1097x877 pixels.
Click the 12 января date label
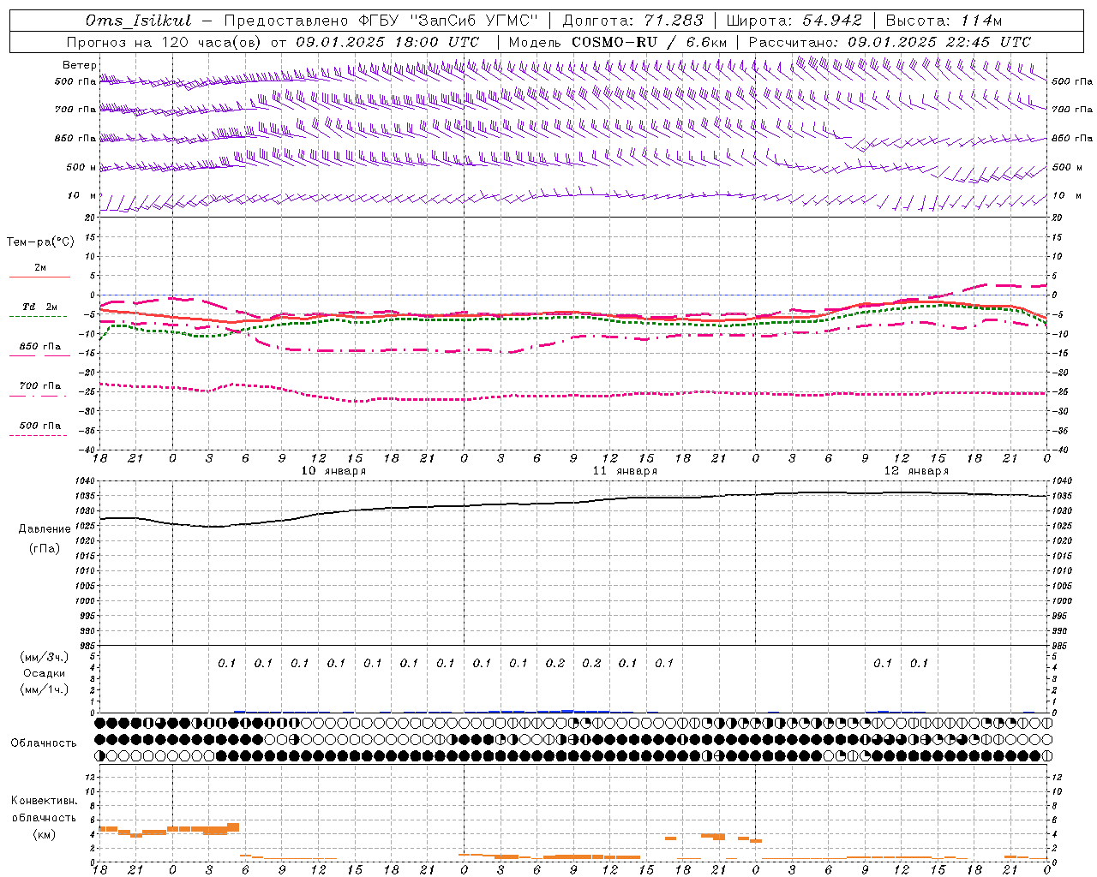click(x=916, y=471)
